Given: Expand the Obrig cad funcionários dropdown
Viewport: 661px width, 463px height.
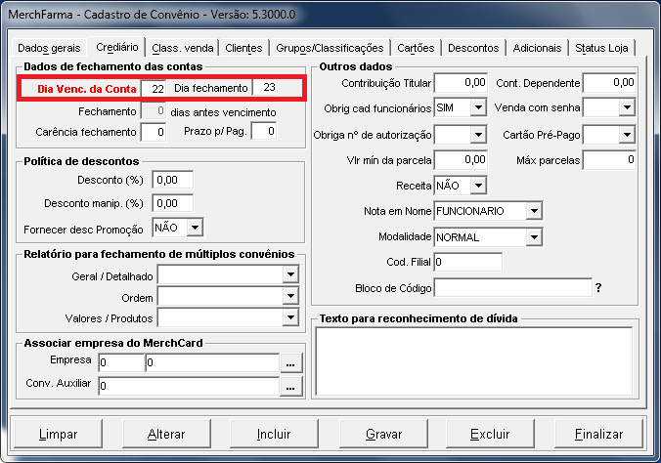Looking at the screenshot, I should [x=478, y=107].
